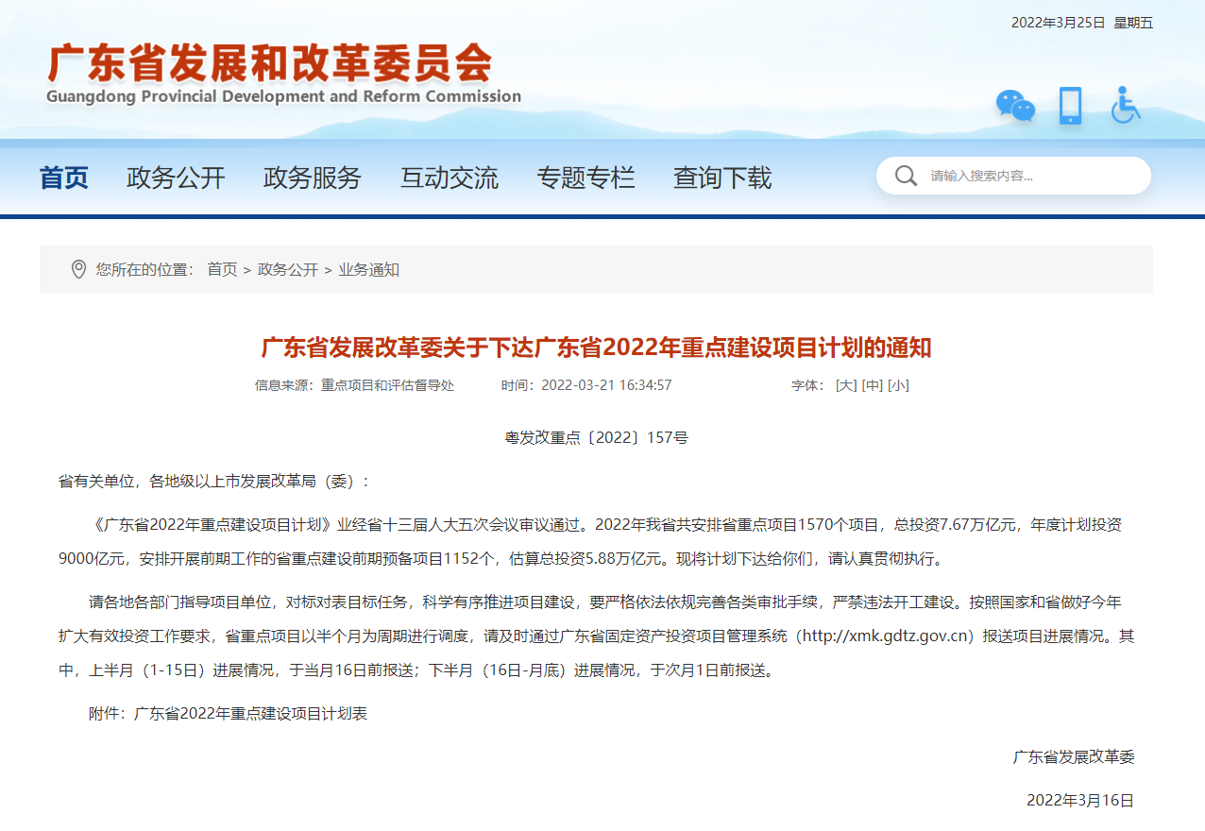Open the 互动交流 navigation menu
Image resolution: width=1205 pixels, height=831 pixels.
pyautogui.click(x=450, y=178)
